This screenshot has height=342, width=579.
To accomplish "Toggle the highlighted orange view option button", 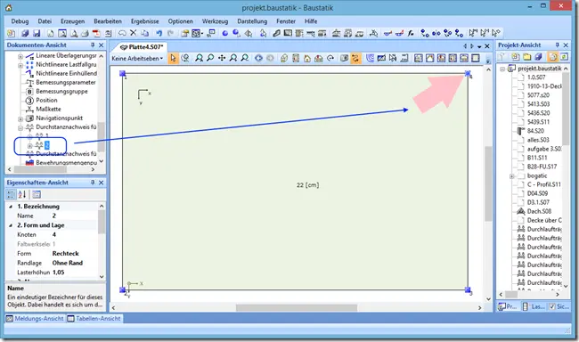I will coord(355,58).
